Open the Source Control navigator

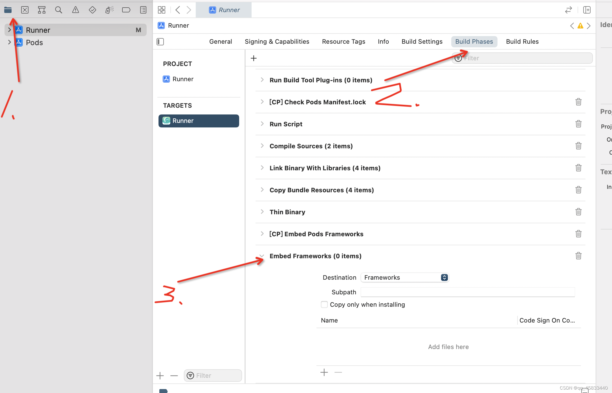point(25,10)
